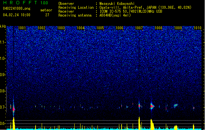Viewport: 205px width, 130px height.
Task: Click the 1008 time marker
Action: click(x=158, y=28)
